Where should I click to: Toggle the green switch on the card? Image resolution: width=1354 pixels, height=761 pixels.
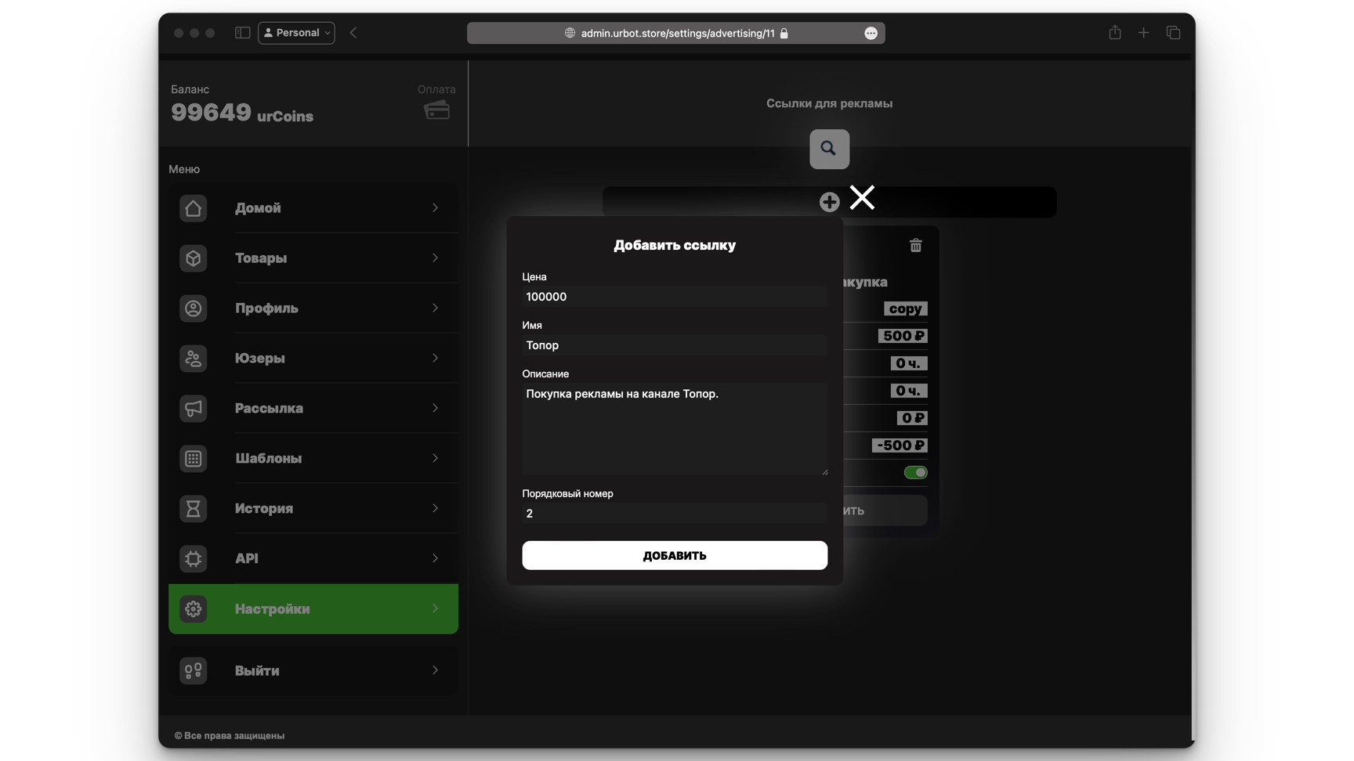coord(915,472)
